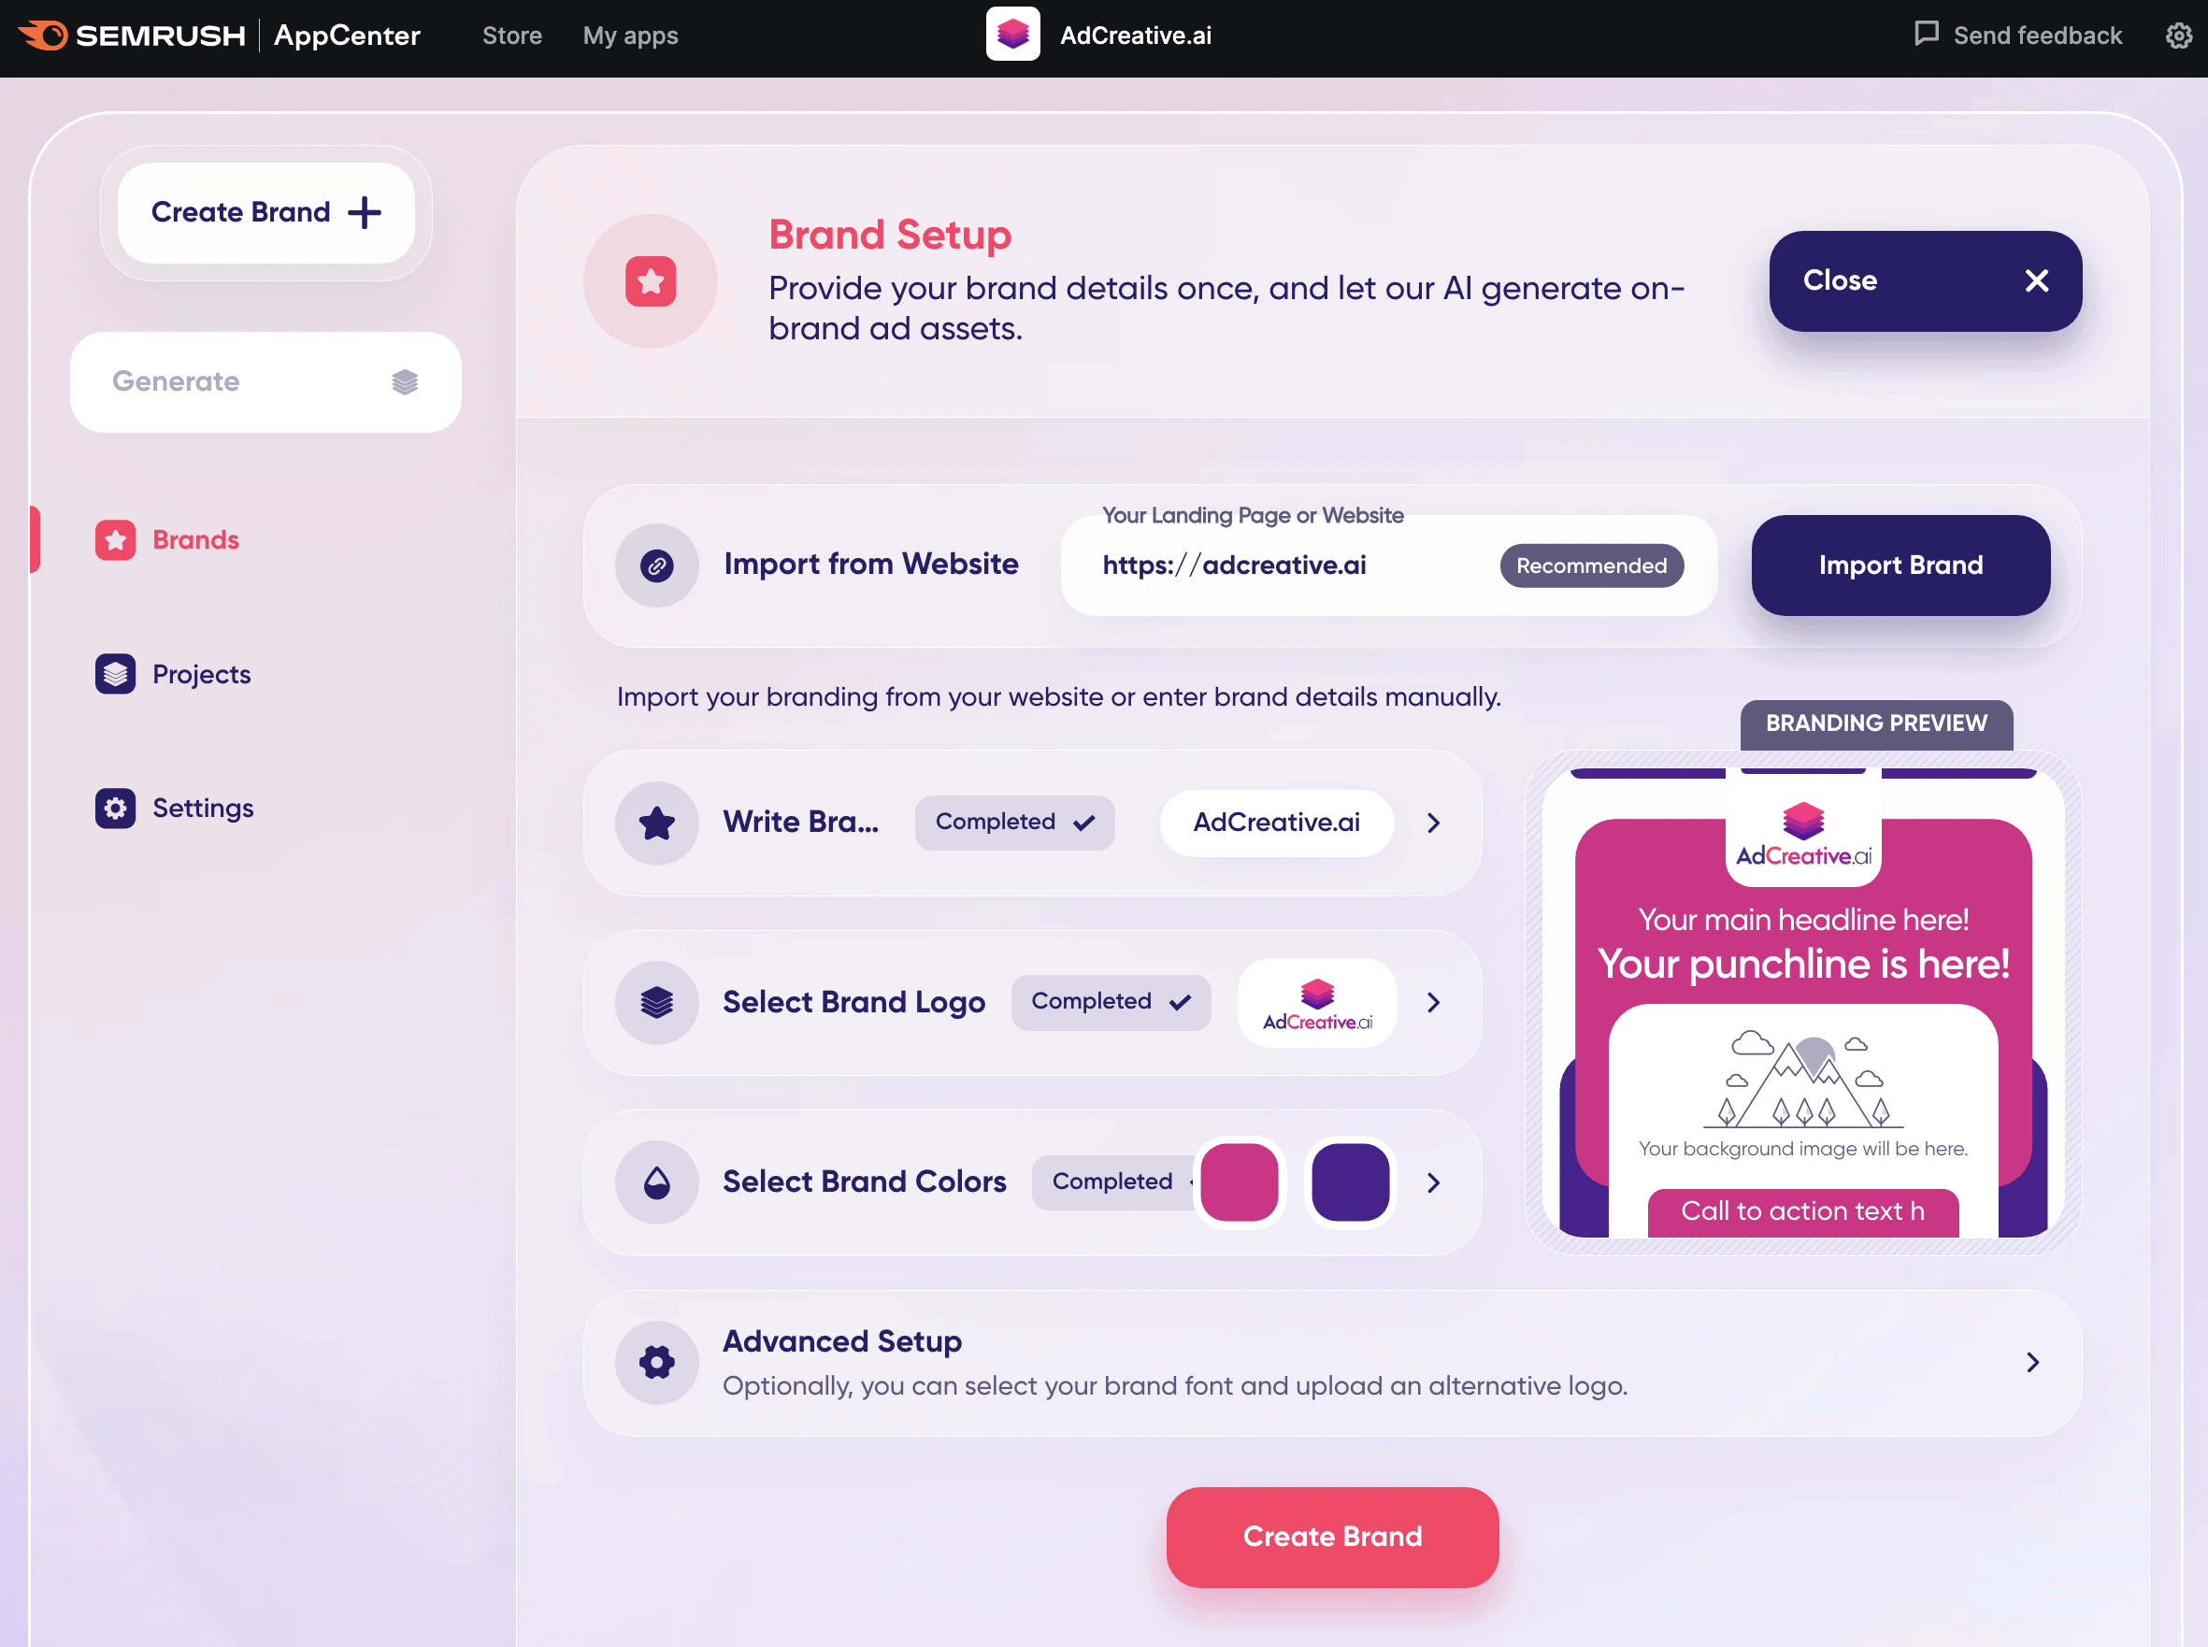Click the Import Brand button

1900,564
